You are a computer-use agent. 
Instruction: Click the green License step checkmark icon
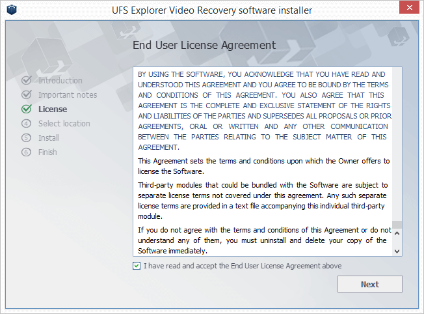point(27,109)
